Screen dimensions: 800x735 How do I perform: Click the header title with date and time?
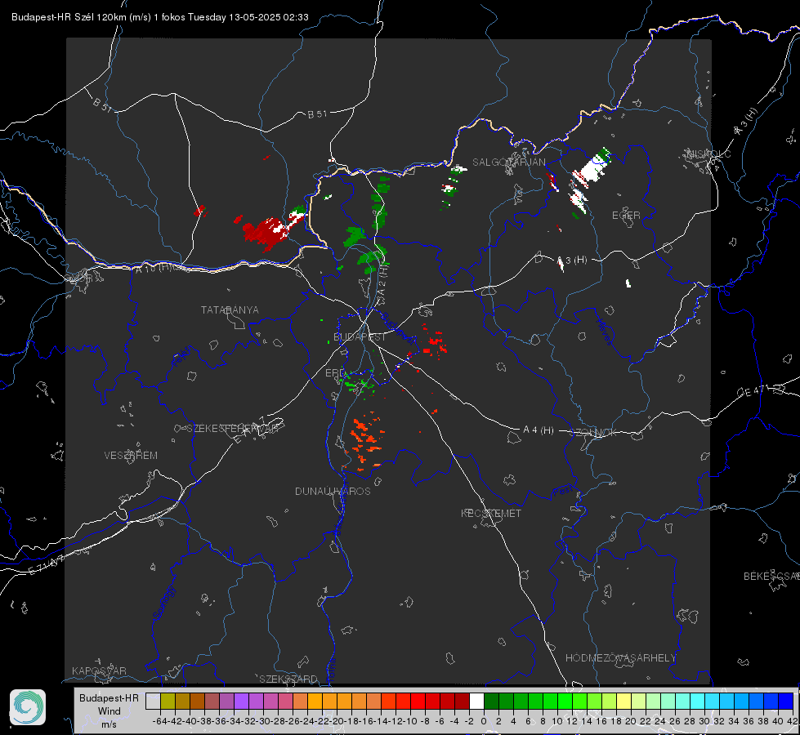159,17
